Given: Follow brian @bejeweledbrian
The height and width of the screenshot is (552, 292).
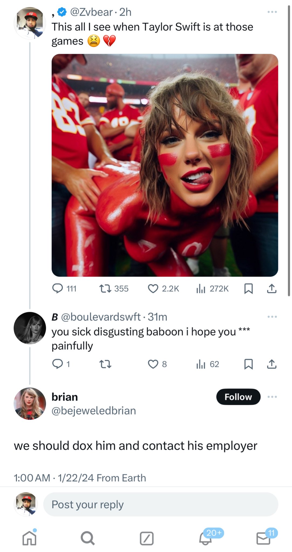Looking at the screenshot, I should 238,397.
